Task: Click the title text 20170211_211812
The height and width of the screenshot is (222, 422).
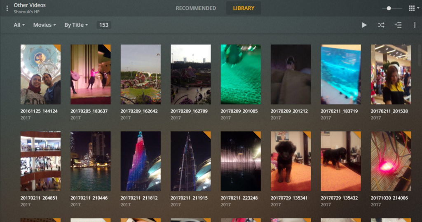Action: [139, 198]
